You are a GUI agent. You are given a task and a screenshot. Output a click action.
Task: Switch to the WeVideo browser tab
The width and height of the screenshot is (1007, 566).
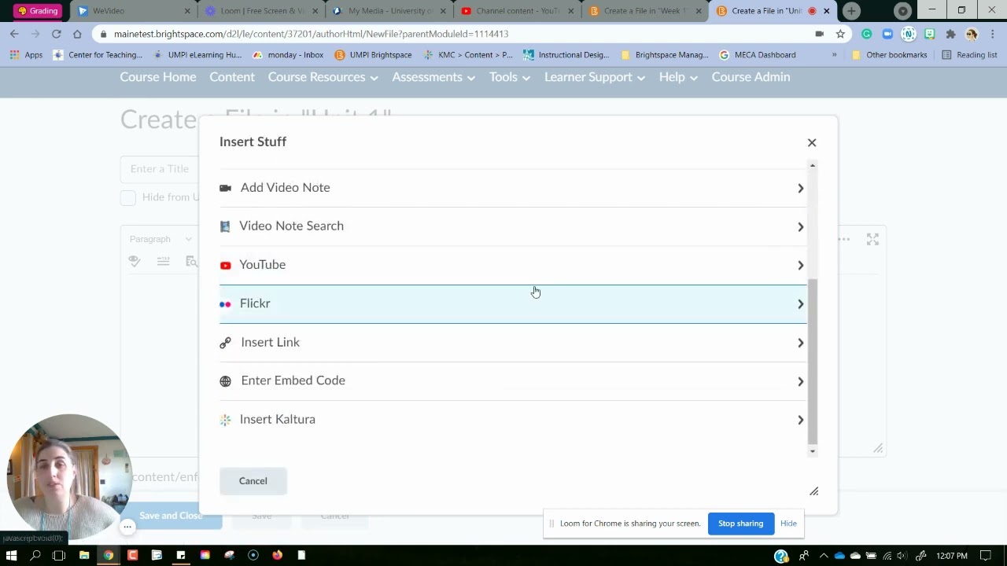(134, 11)
